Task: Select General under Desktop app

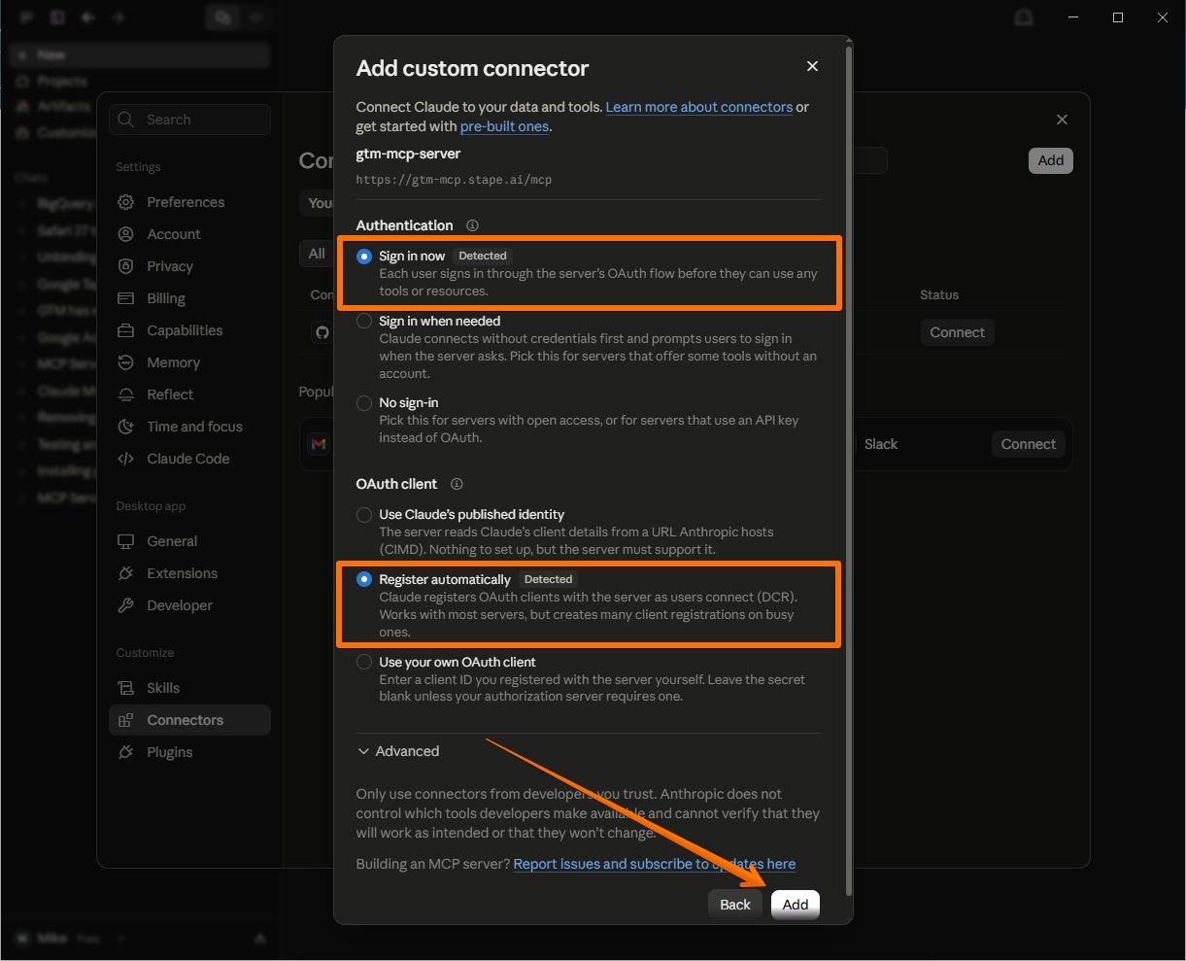Action: tap(189, 541)
